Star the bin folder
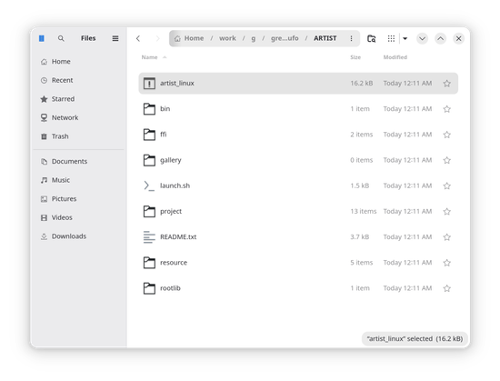Viewport: 500px width, 381px height. point(446,109)
